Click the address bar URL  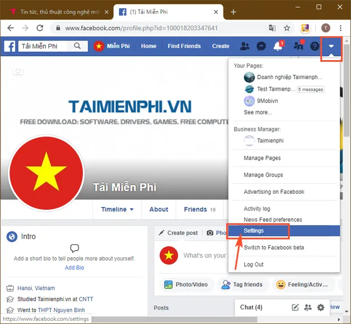point(142,28)
